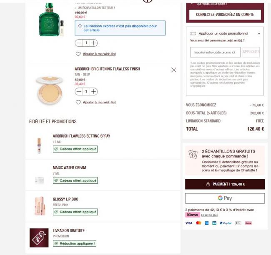Decrease Airbrush Brightening Flawless Finish quantity
This screenshot has height=255, width=271.
pyautogui.click(x=79, y=92)
